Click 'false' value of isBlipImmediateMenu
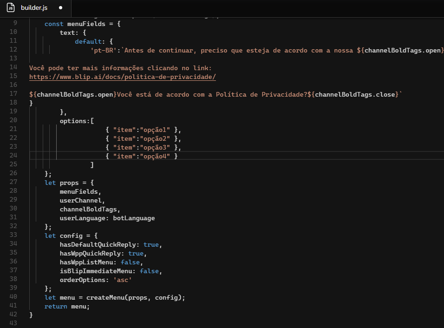The image size is (444, 328). (x=149, y=271)
